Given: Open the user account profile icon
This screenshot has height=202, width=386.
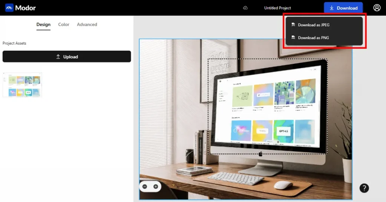Looking at the screenshot, I should 377,8.
